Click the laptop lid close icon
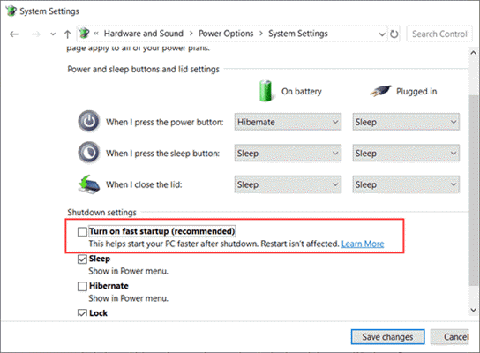Screen dimensions: 480x353 coord(89,184)
